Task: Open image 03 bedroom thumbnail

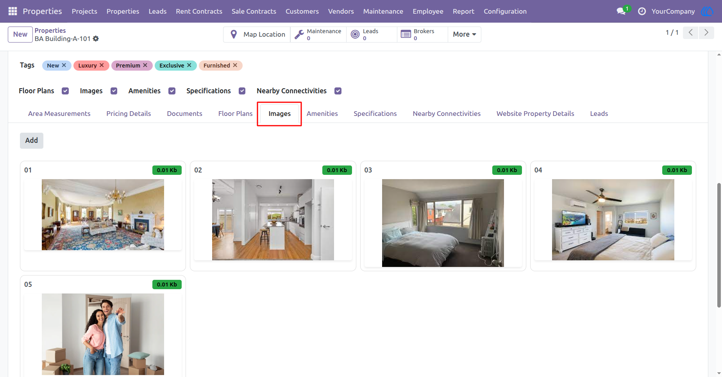Action: click(443, 223)
